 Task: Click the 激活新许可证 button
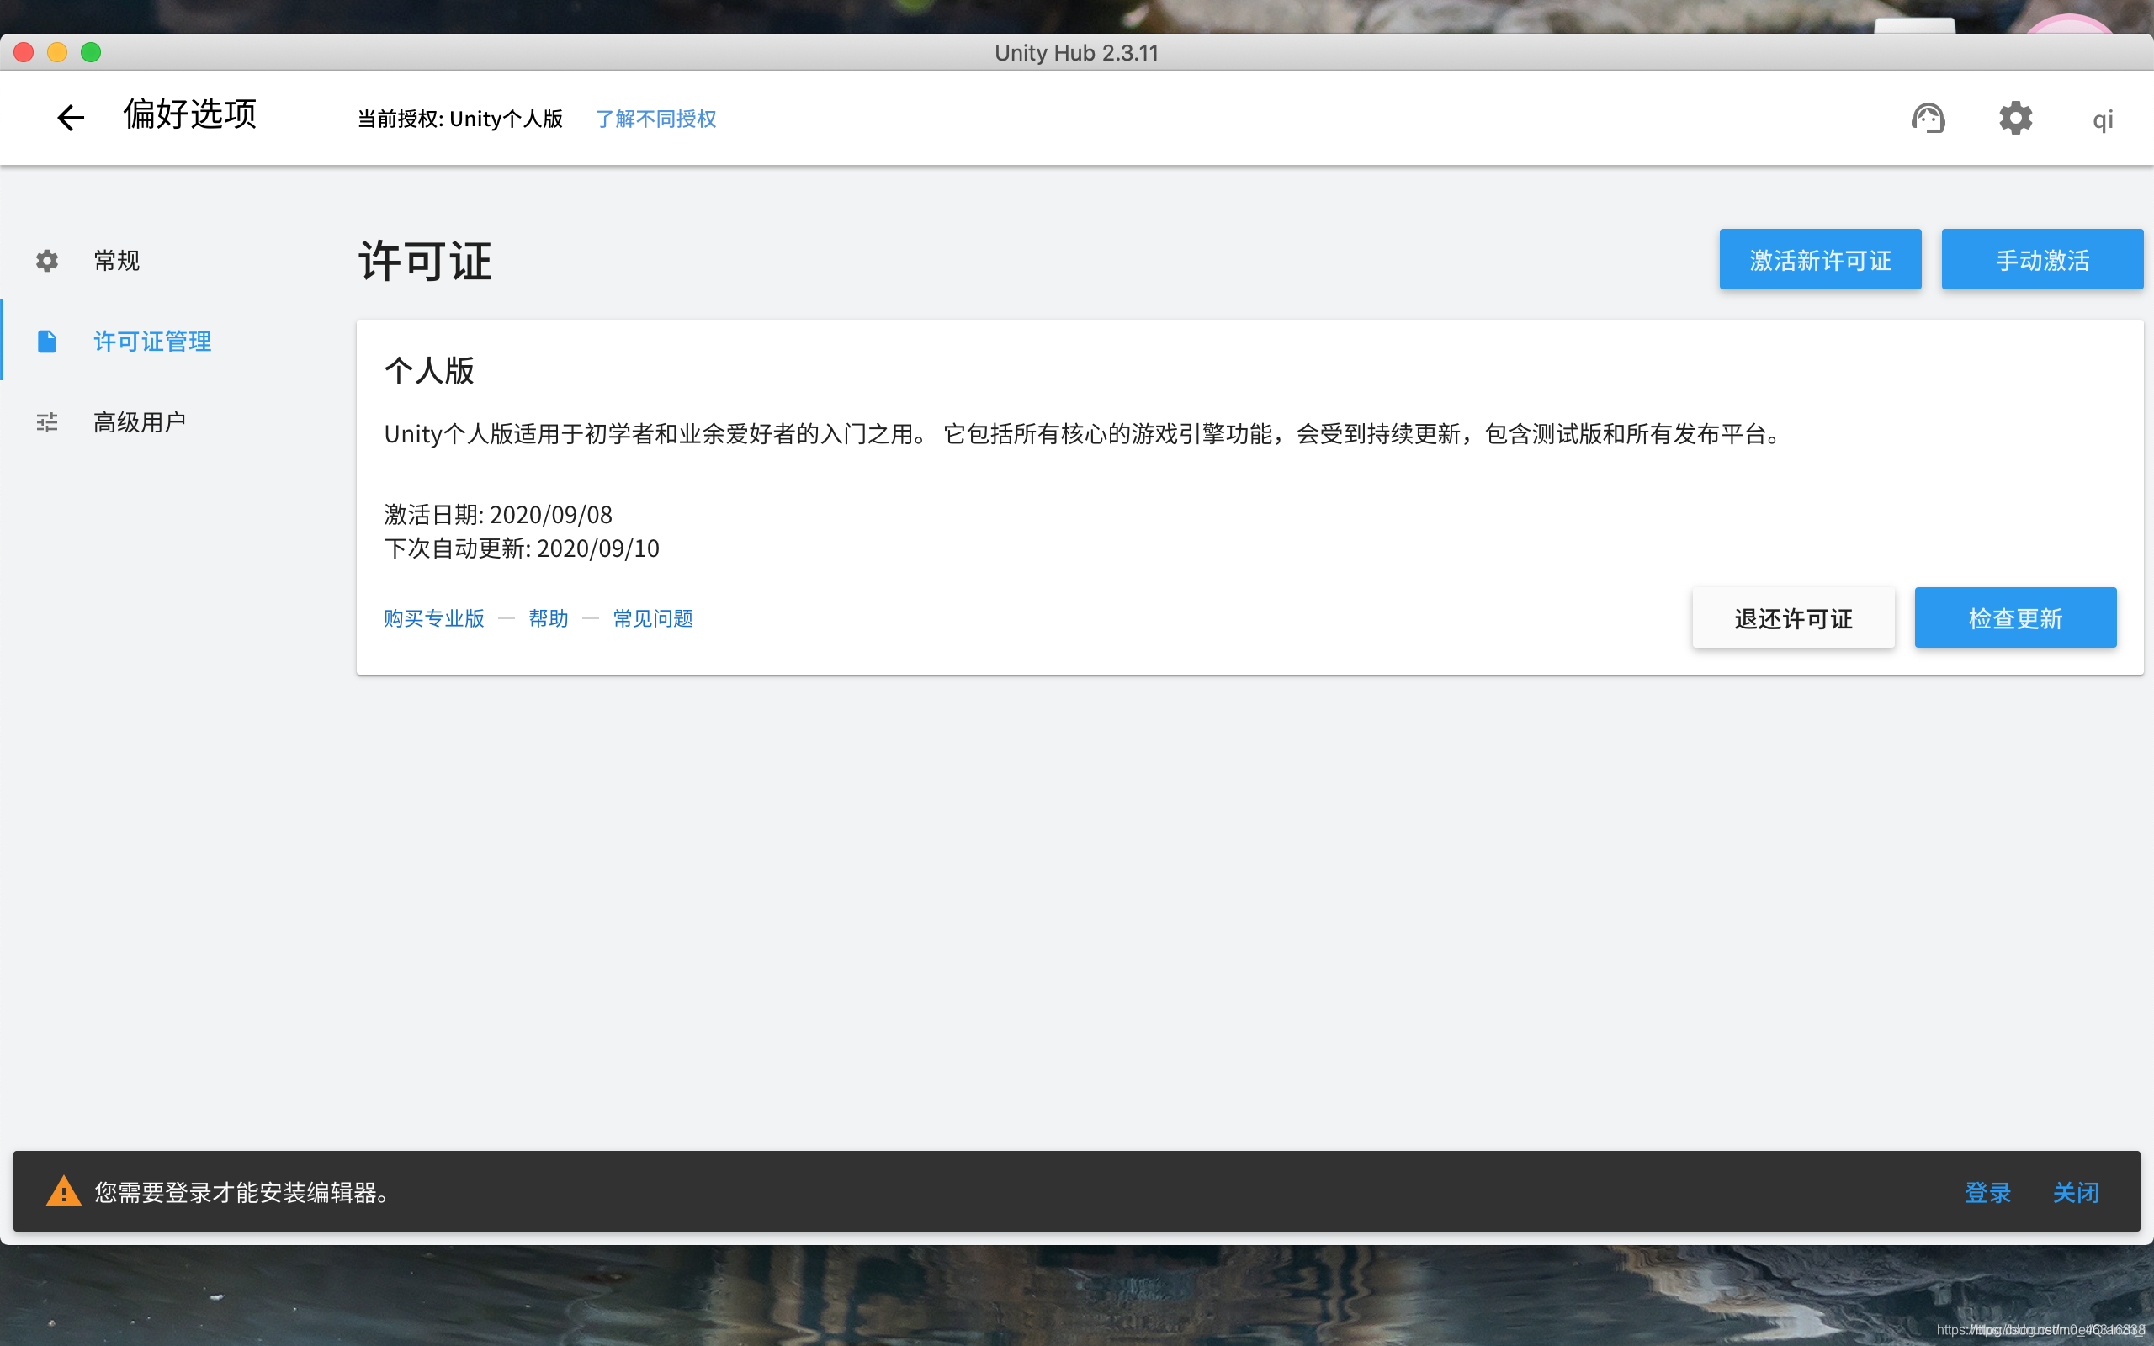click(1820, 259)
